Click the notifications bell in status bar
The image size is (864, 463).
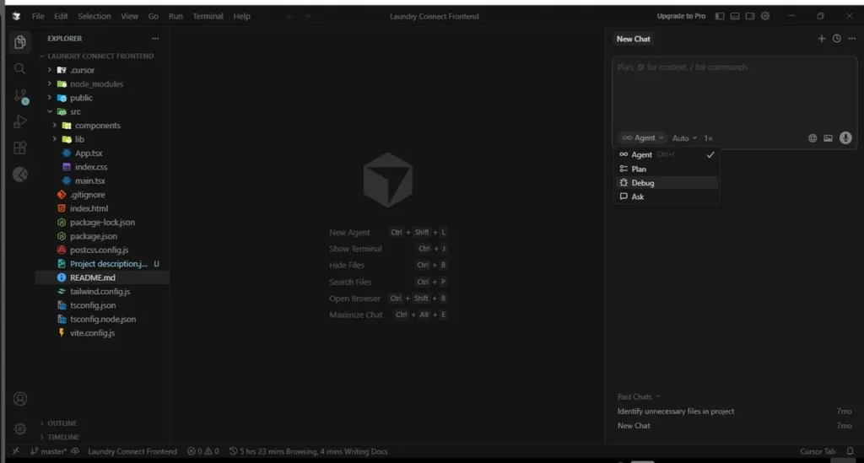[x=850, y=451]
